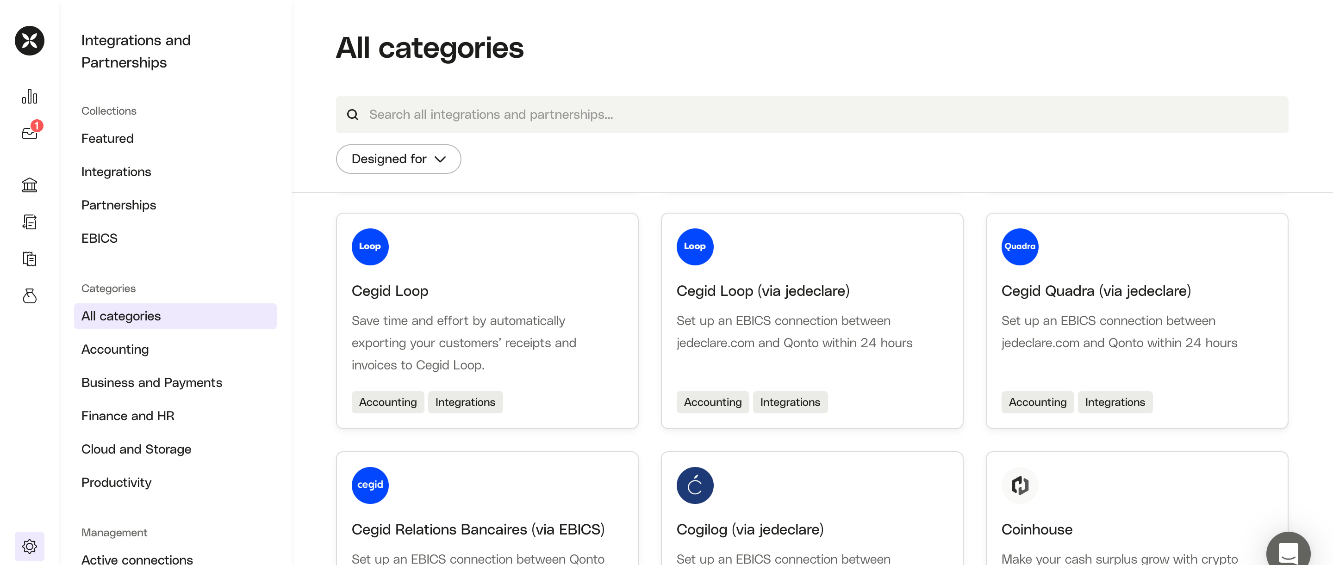Open the money bag sidebar icon
This screenshot has height=565, width=1333.
coord(30,296)
